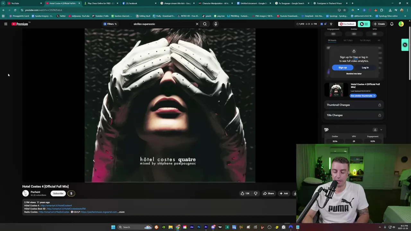This screenshot has width=411, height=231.
Task: Open YouTube notifications bell
Action: coord(392,24)
